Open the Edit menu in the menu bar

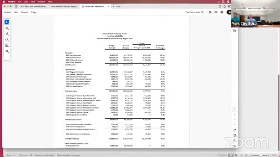click(x=26, y=2)
